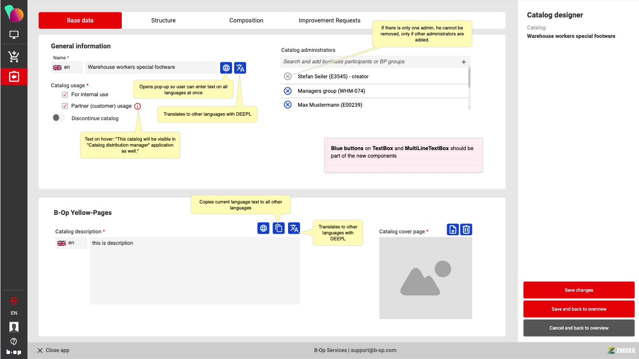The image size is (639, 359).
Task: Open the EN language selector in sidebar
Action: 14,313
